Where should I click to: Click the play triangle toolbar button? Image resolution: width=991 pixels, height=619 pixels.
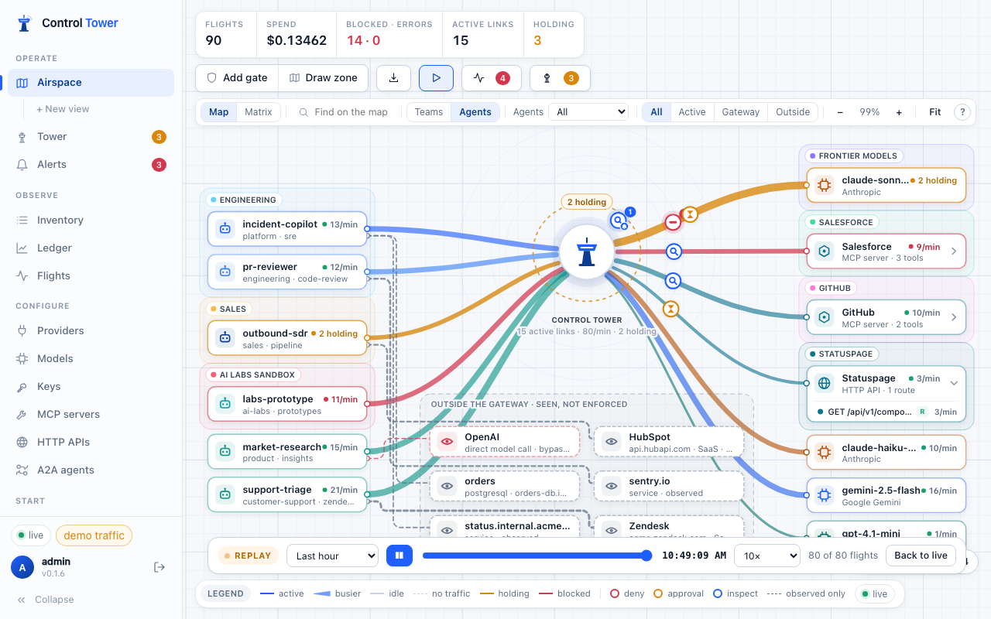(x=437, y=78)
